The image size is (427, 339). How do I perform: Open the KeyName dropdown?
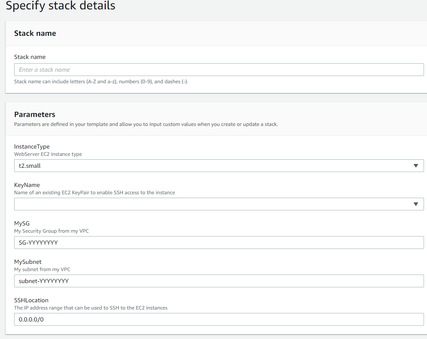point(219,204)
